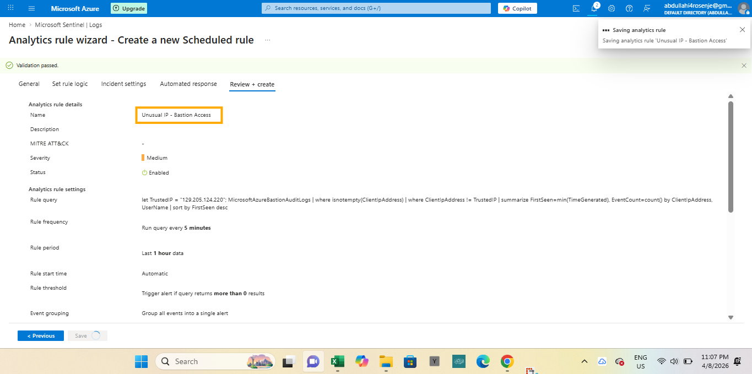Click the 'Run query every 5 minutes' text
The width and height of the screenshot is (752, 374).
[176, 227]
